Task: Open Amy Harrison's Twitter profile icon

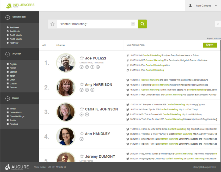Action: coord(82,90)
